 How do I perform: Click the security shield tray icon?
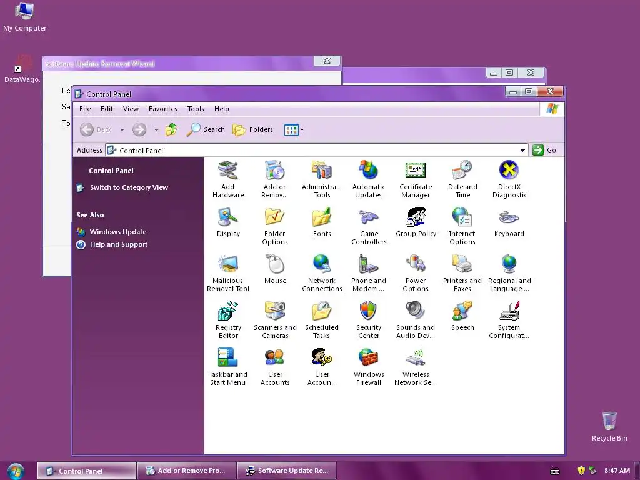coord(581,471)
